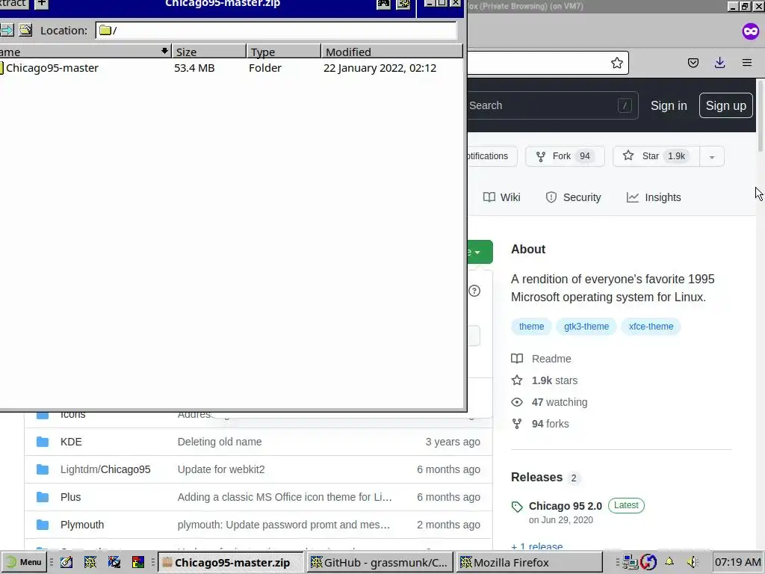Switch to Chicago95-master.zip taskbar window

coord(231,562)
